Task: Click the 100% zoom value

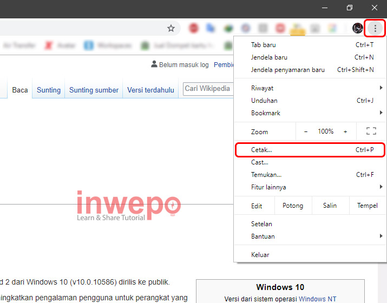Action: (325, 131)
